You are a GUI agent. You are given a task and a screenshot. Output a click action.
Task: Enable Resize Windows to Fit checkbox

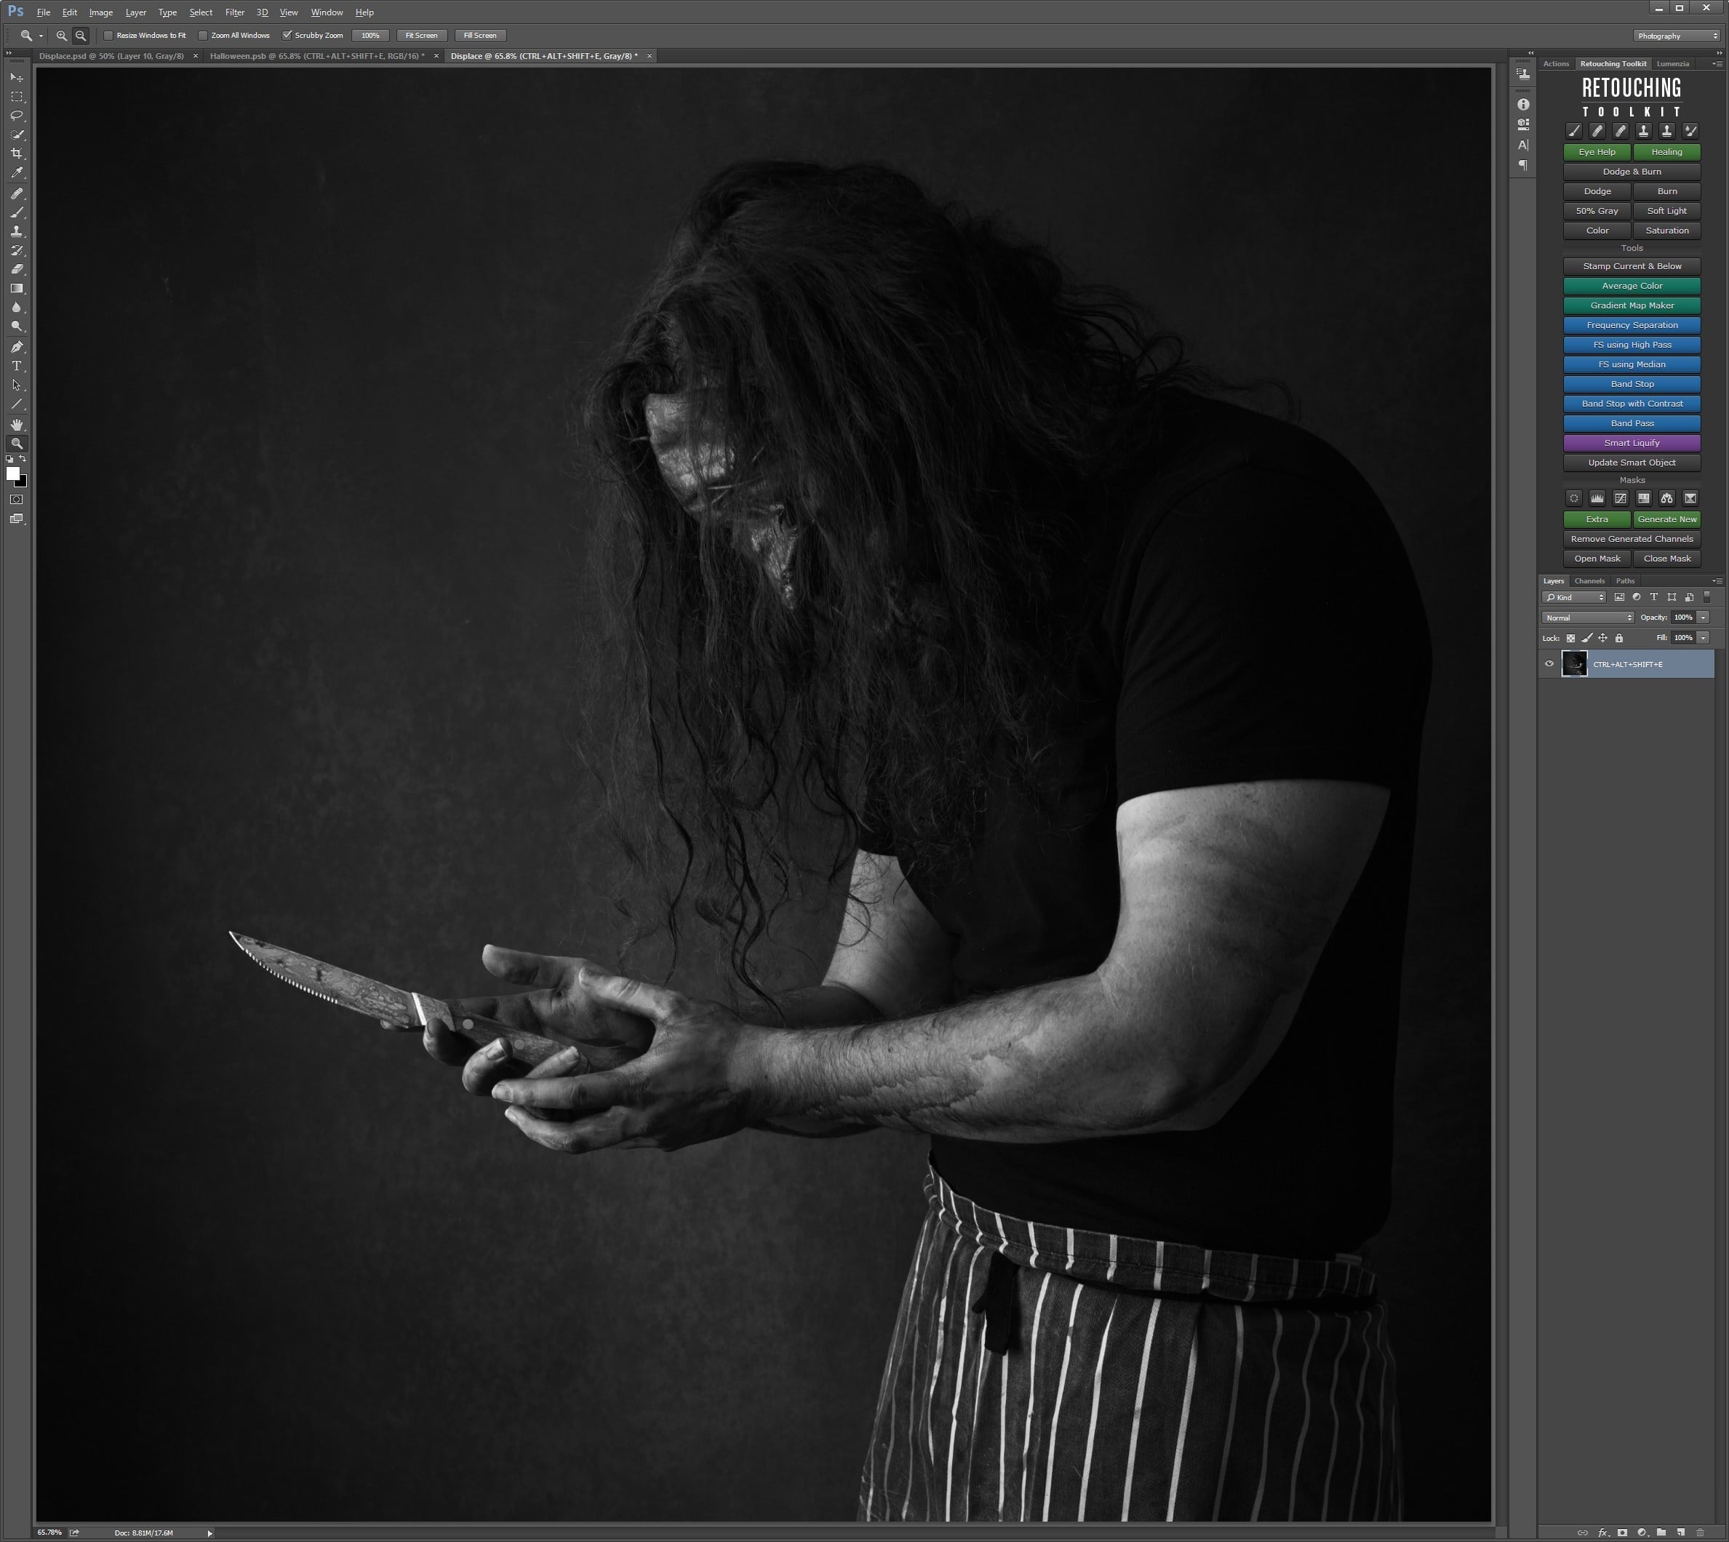click(108, 36)
